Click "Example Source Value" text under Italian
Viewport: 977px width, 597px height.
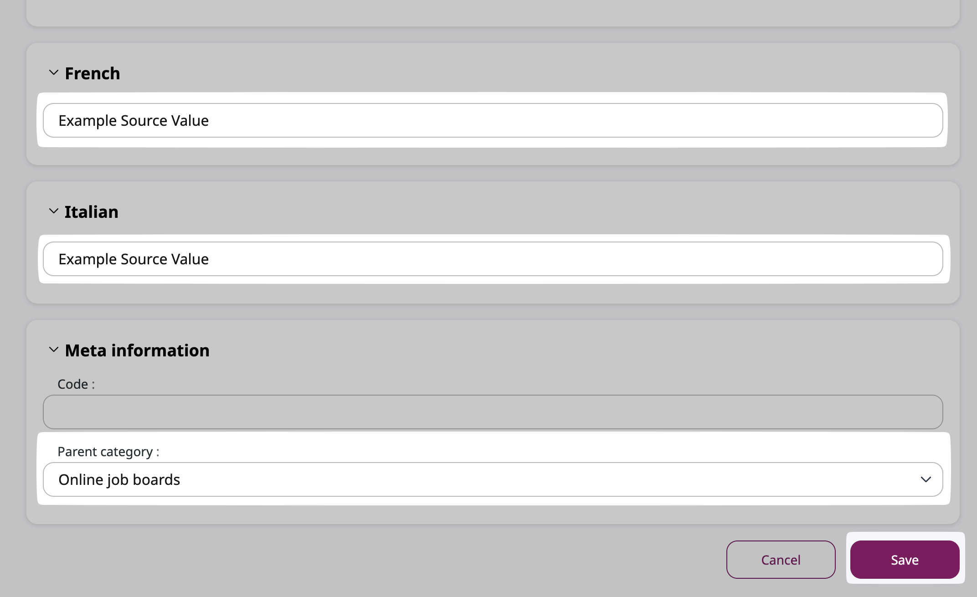click(134, 259)
